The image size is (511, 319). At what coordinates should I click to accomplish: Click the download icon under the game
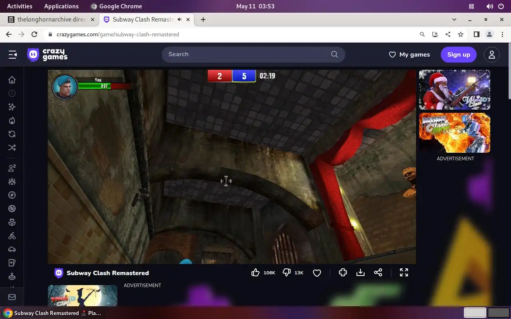click(x=360, y=272)
